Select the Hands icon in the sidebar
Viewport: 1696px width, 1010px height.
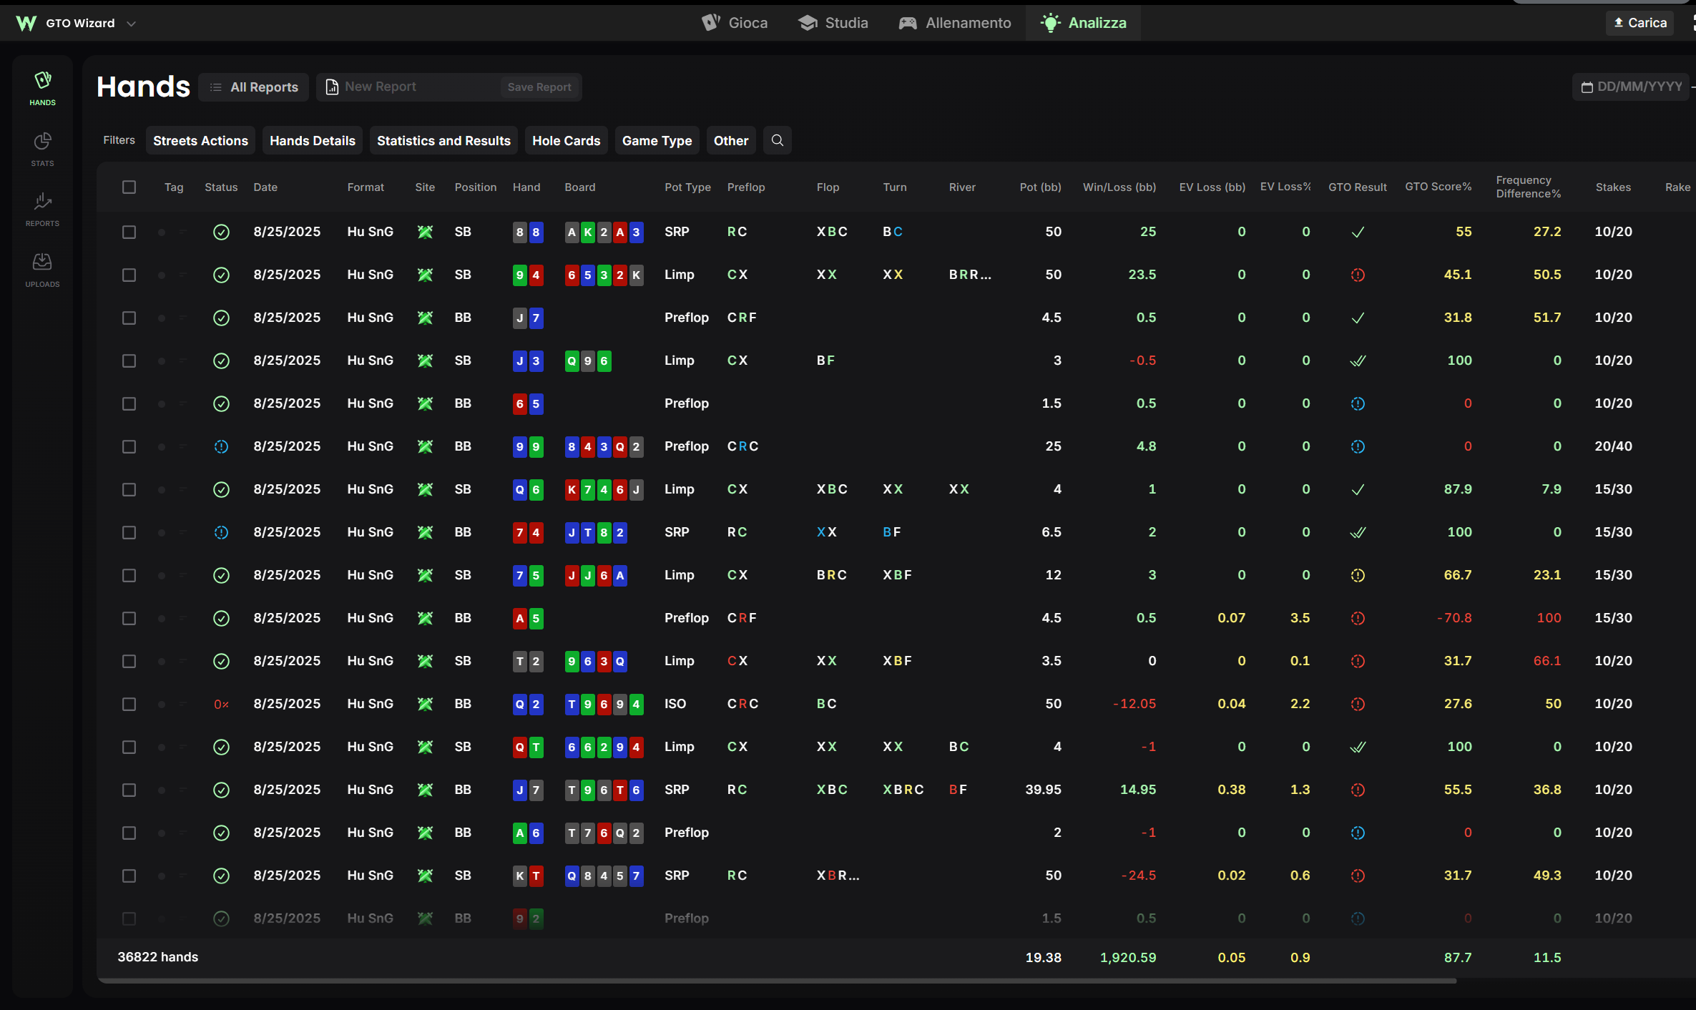point(42,87)
